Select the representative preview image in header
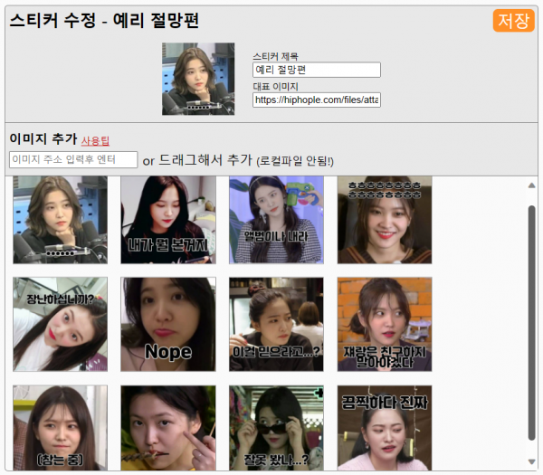The height and width of the screenshot is (475, 543). point(198,79)
